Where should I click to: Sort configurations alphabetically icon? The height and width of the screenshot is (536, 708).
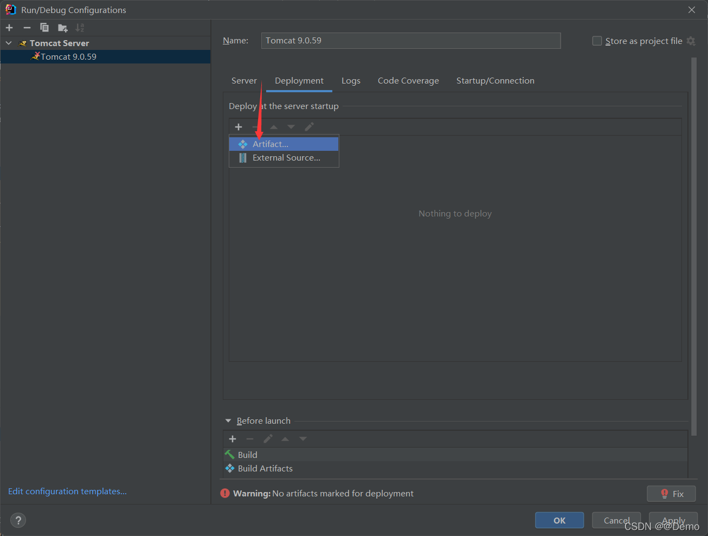pos(80,28)
